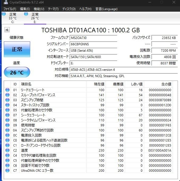Screen dimensions: 180x181
Task: Click current value 230 in 温度 row
Action: tap(101, 150)
